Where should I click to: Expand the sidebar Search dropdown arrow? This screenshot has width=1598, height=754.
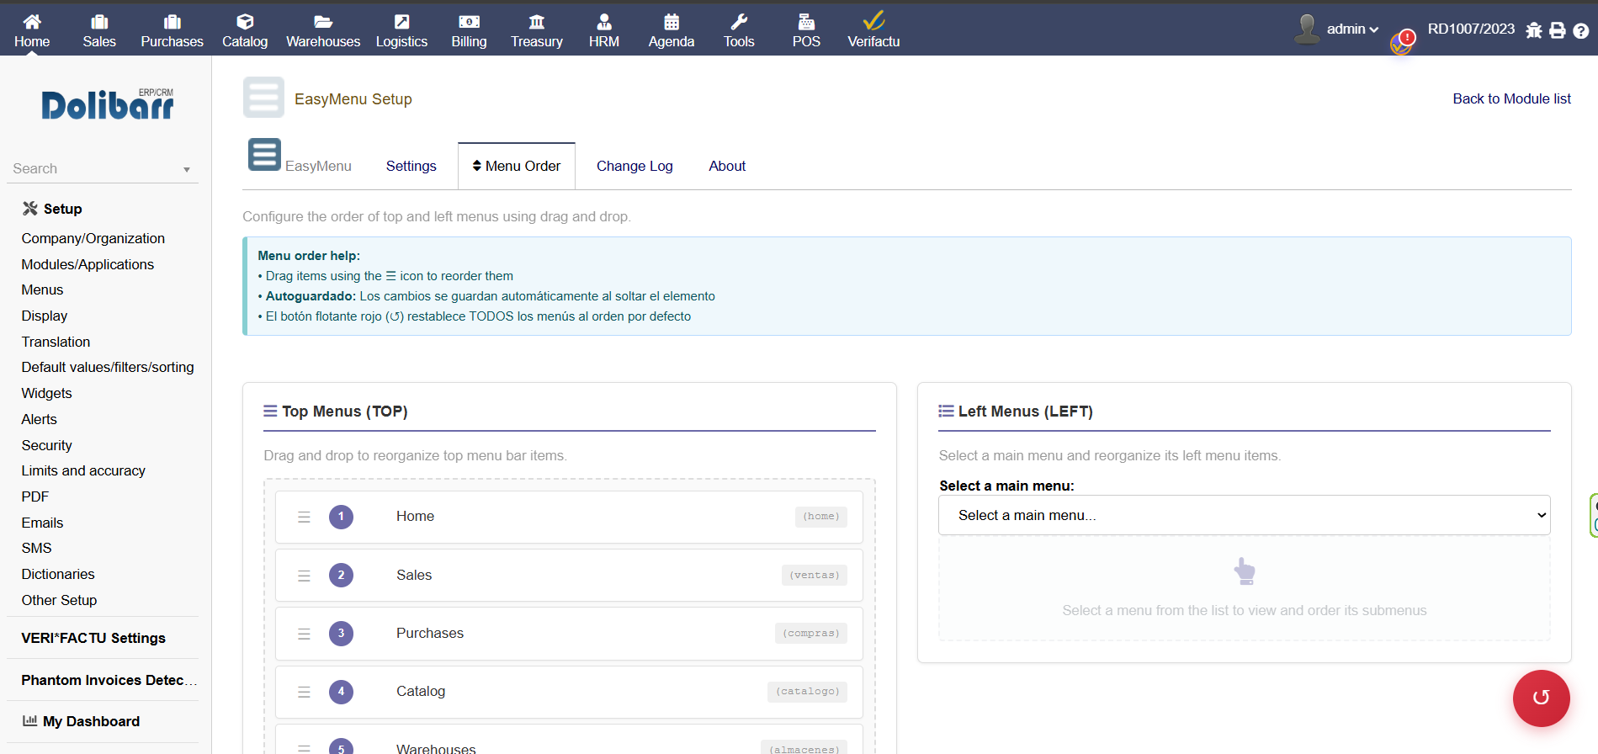tap(187, 169)
